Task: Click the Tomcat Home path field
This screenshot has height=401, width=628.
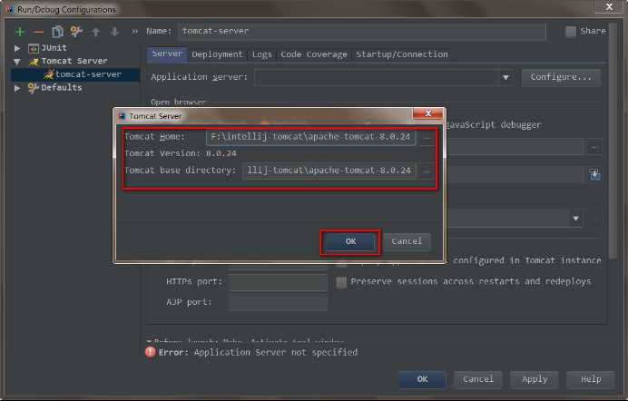Action: click(x=310, y=137)
